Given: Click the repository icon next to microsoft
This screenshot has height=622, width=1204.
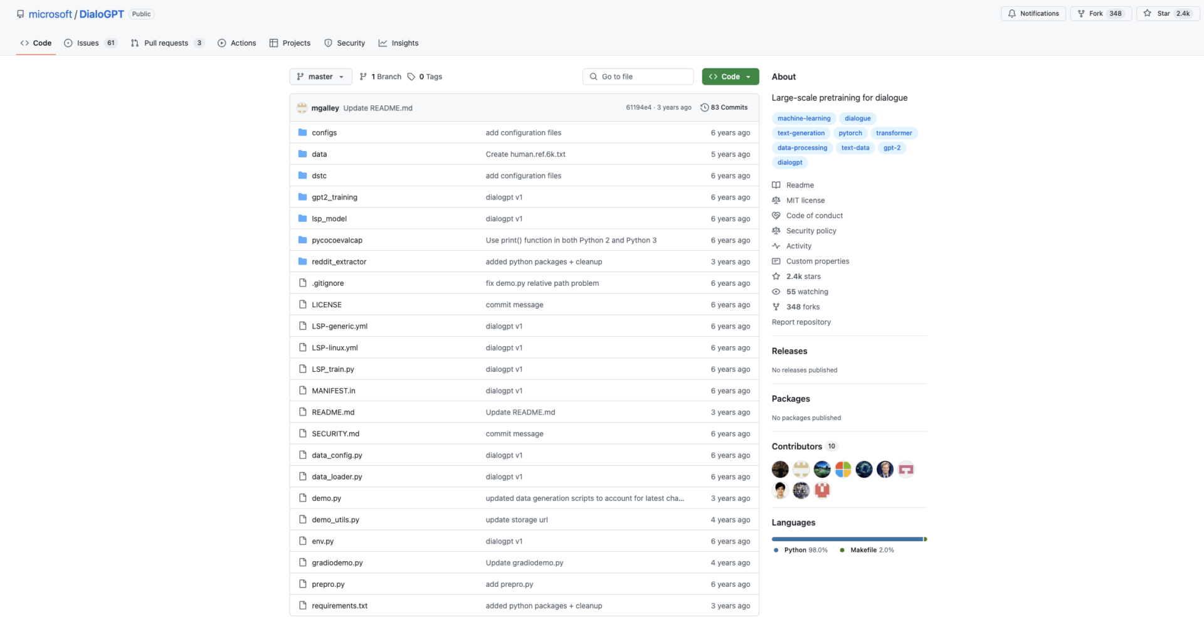Looking at the screenshot, I should pos(21,14).
